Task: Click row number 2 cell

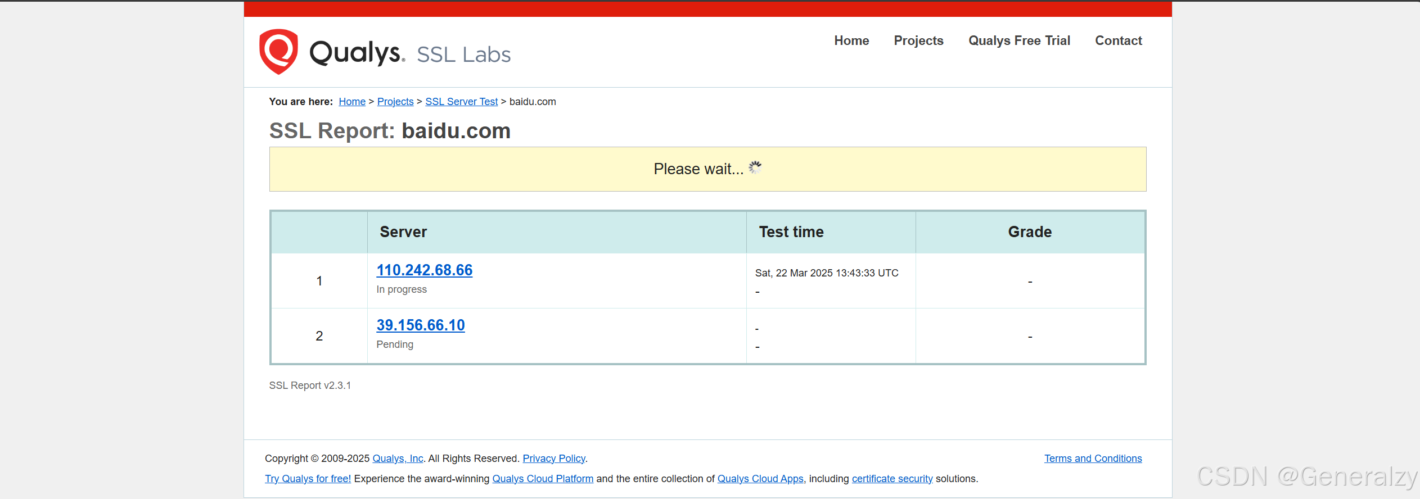Action: click(x=319, y=336)
